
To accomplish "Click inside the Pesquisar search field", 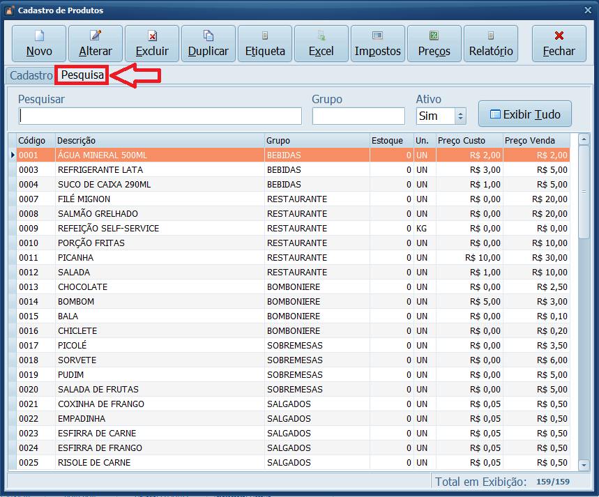I will (x=160, y=116).
